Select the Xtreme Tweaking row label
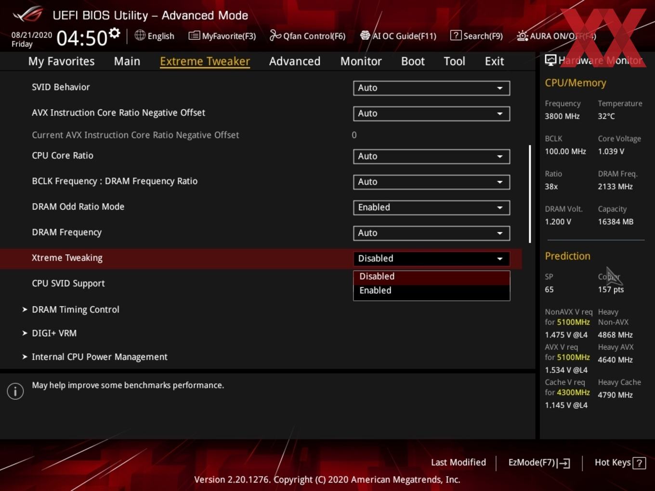 click(67, 258)
